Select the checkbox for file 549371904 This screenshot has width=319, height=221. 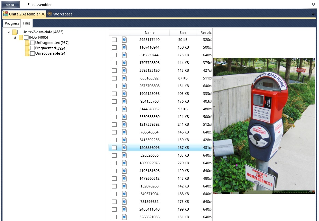[114, 194]
